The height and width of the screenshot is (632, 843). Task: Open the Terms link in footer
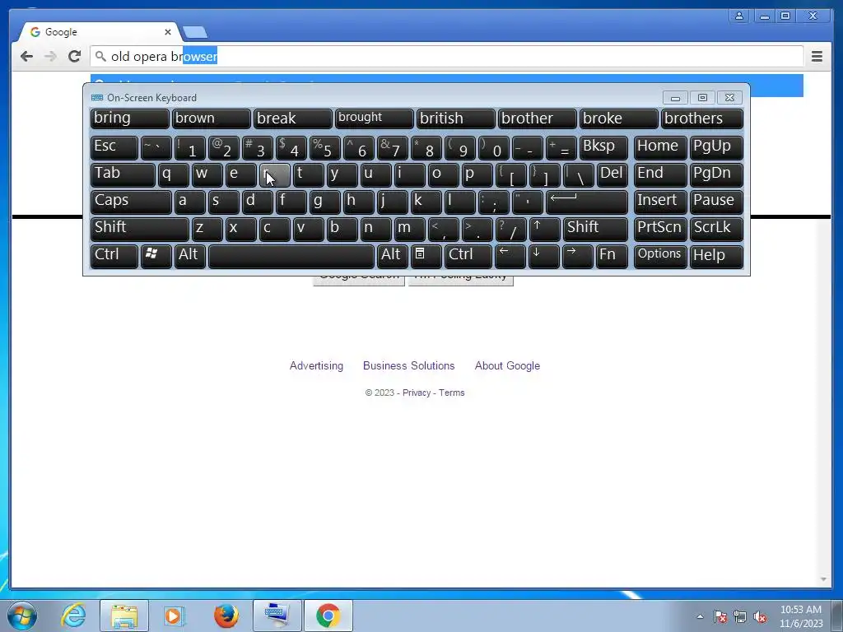pyautogui.click(x=452, y=393)
